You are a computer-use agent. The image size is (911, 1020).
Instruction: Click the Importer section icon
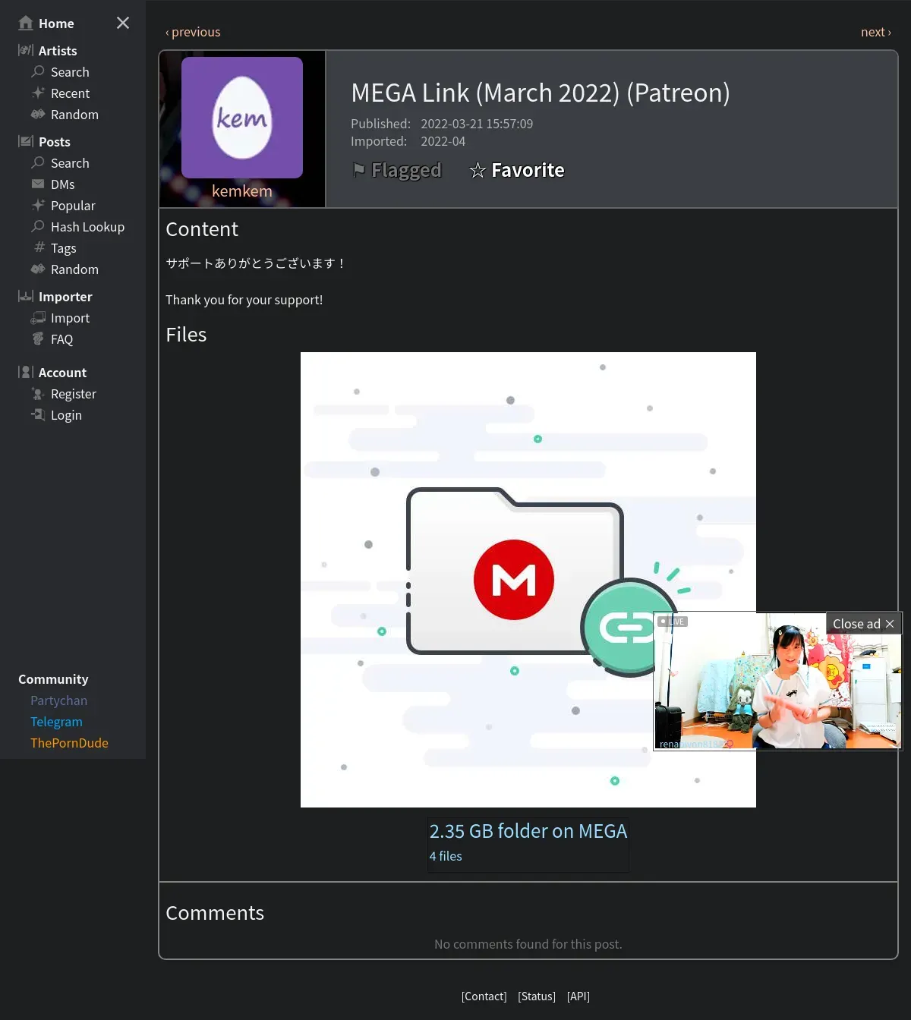coord(26,296)
